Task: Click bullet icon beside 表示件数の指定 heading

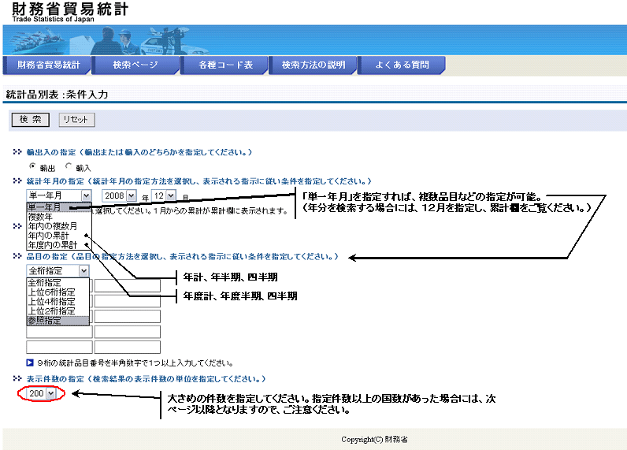Action: point(17,378)
